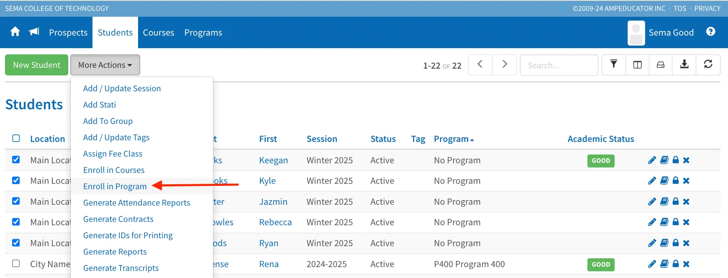Select Generate Contracts from the menu

click(118, 219)
